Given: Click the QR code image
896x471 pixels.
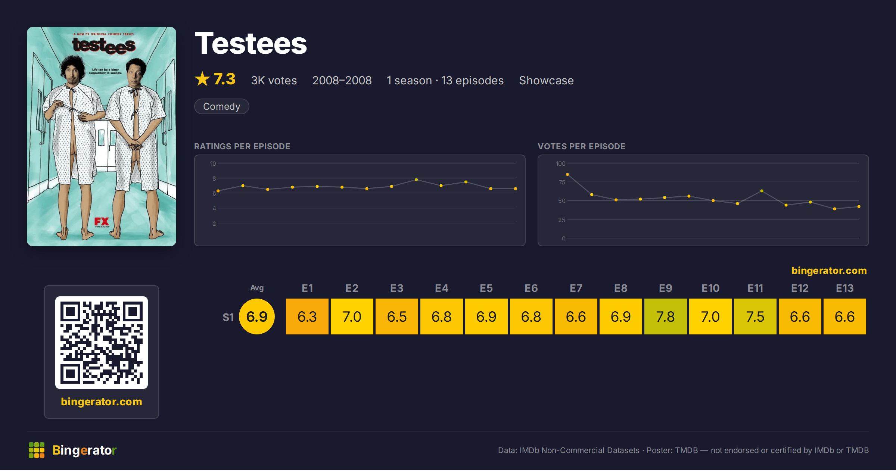Looking at the screenshot, I should [x=102, y=343].
